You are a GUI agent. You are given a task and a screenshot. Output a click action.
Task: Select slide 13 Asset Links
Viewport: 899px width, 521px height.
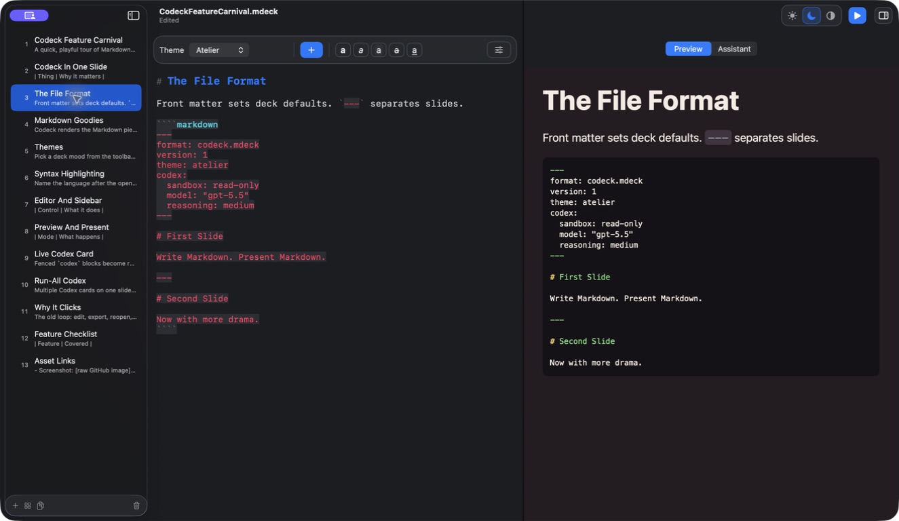[76, 366]
